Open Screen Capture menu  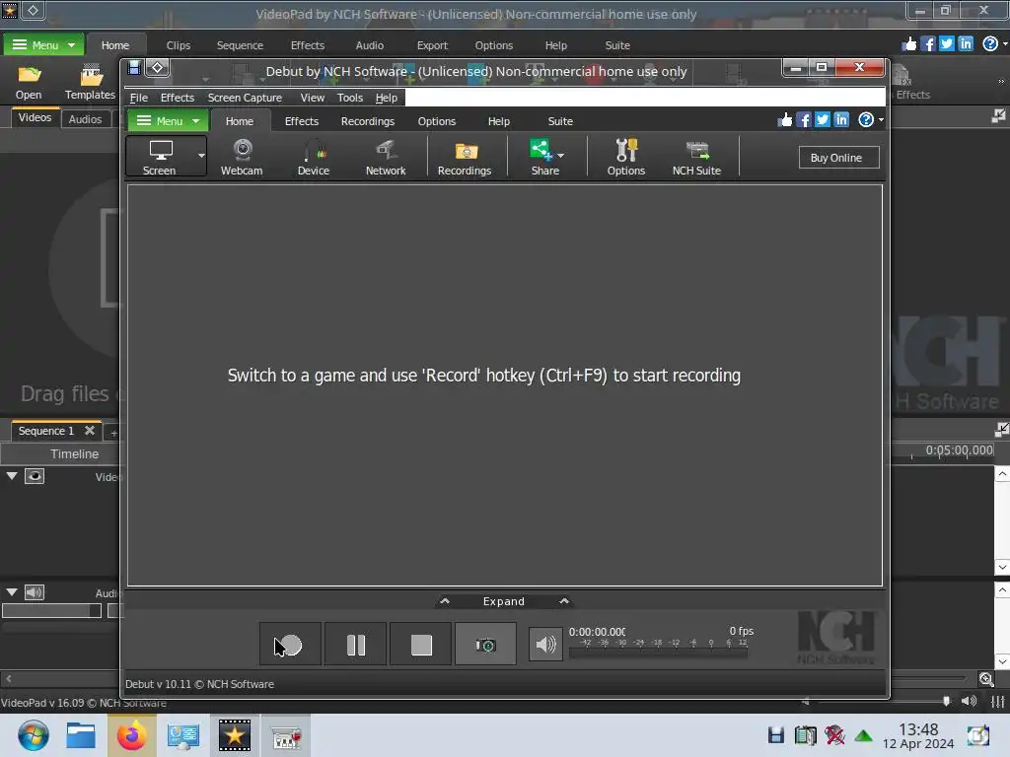[x=245, y=98]
